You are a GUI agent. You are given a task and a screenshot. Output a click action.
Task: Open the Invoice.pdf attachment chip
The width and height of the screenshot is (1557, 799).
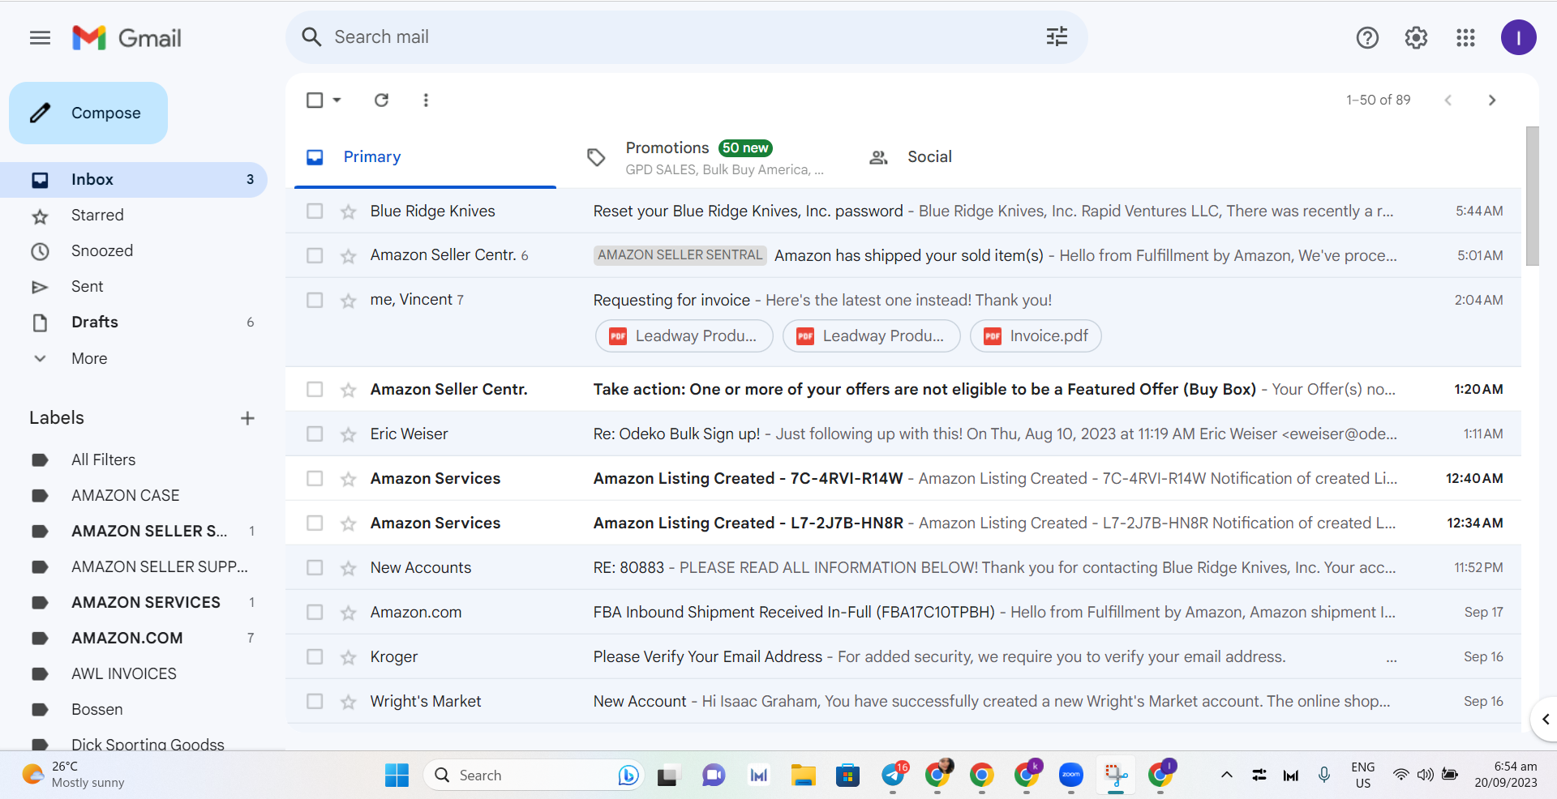point(1036,336)
